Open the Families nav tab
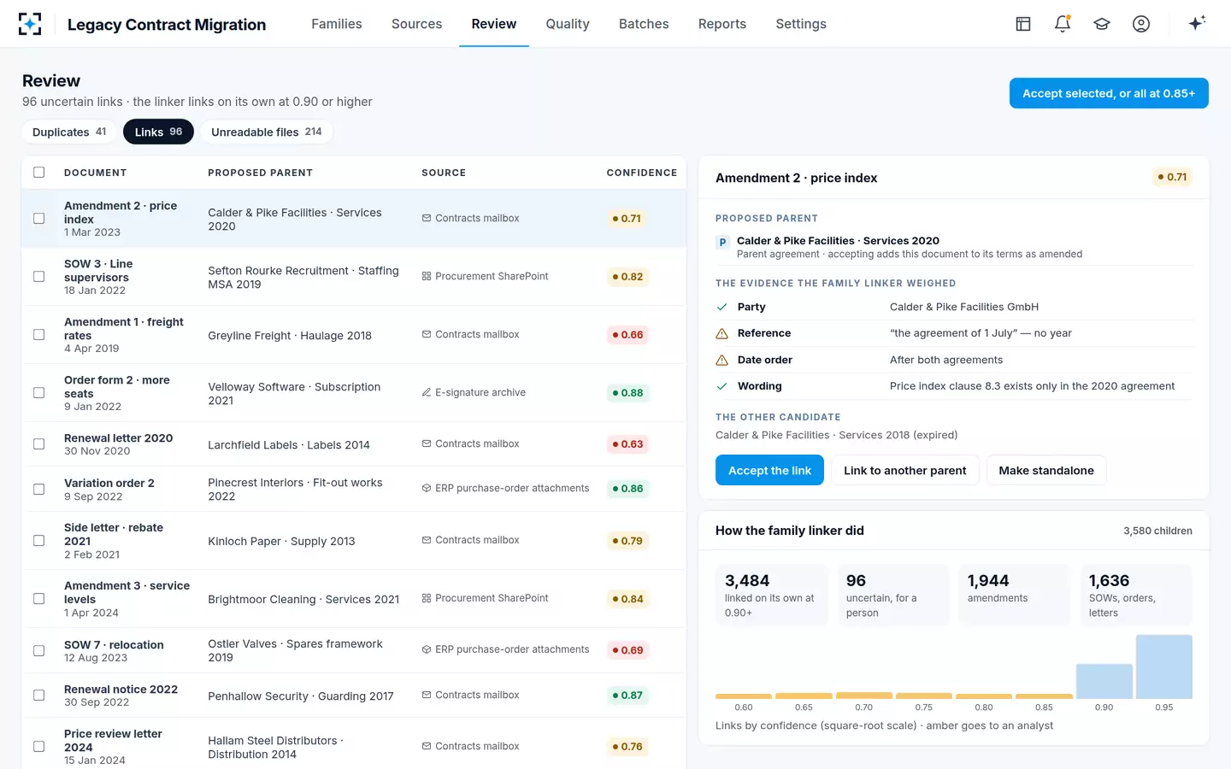Image resolution: width=1231 pixels, height=769 pixels. (x=337, y=24)
